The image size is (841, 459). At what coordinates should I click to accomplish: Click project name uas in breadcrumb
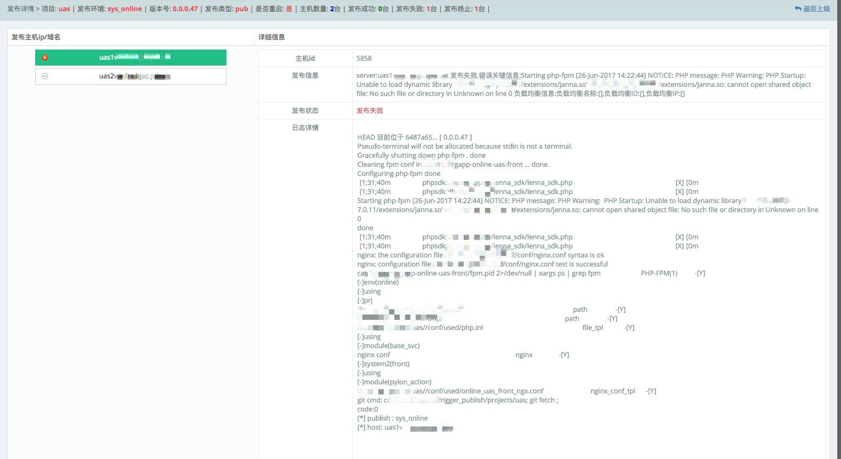[x=64, y=9]
